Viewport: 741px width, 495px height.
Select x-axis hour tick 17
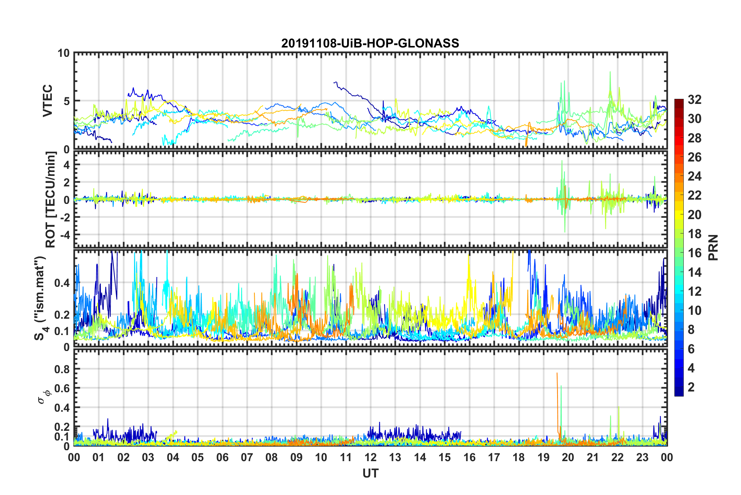point(494,457)
